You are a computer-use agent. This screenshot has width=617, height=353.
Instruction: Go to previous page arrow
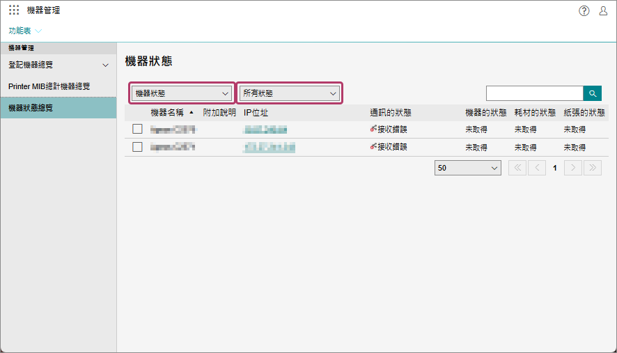click(x=536, y=168)
